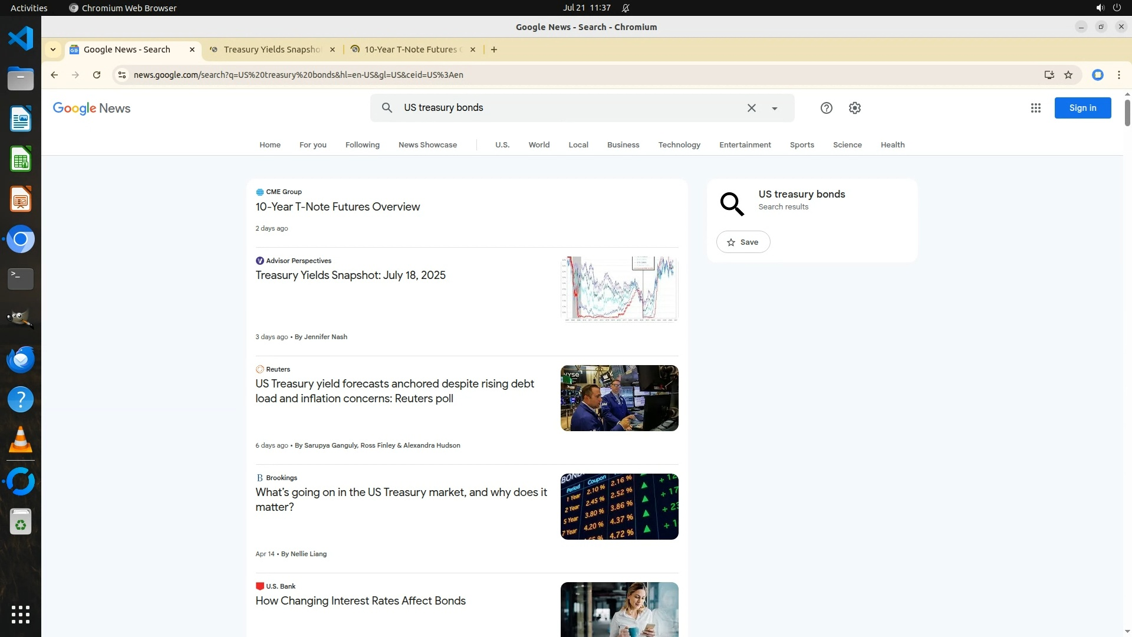
Task: Expand advanced search options arrow
Action: pyautogui.click(x=774, y=109)
